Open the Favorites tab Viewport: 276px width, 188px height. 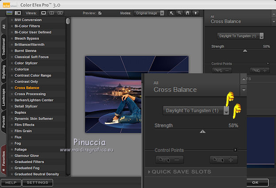(4, 161)
